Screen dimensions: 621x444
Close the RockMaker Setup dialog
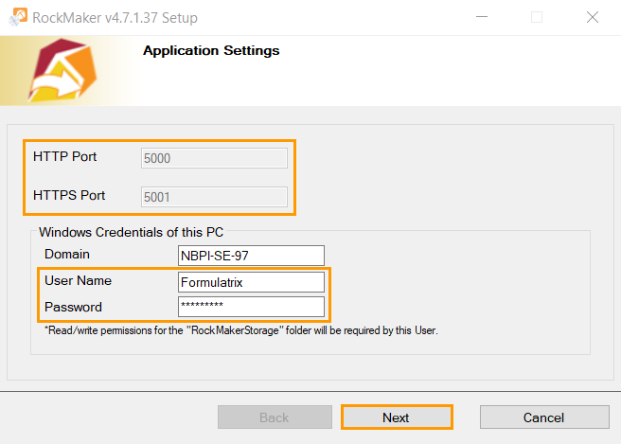[592, 17]
